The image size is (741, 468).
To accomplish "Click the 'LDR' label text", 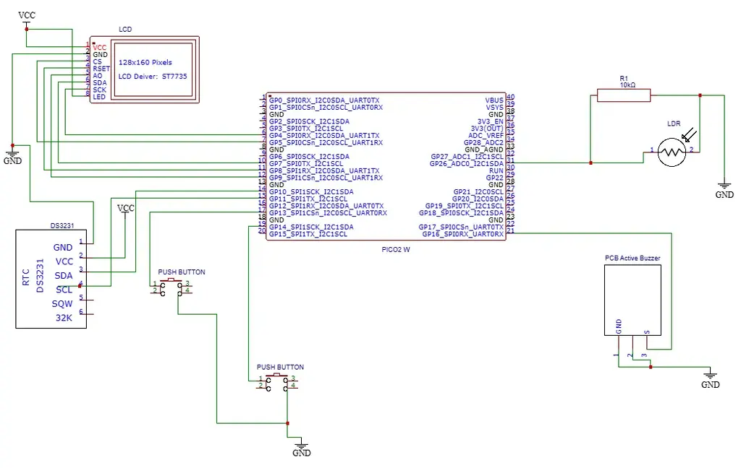I will [x=674, y=123].
